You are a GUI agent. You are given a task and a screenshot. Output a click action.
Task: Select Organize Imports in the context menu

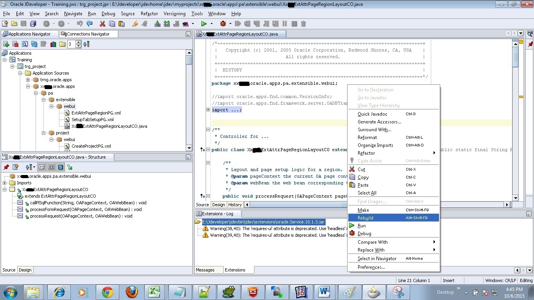pos(394,145)
